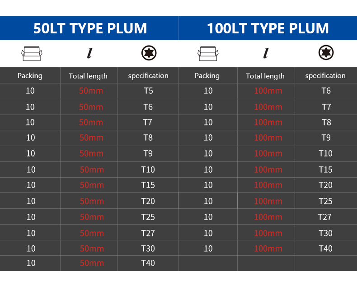Click the length symbol under 100LT header
This screenshot has height=285, width=357.
tap(266, 53)
